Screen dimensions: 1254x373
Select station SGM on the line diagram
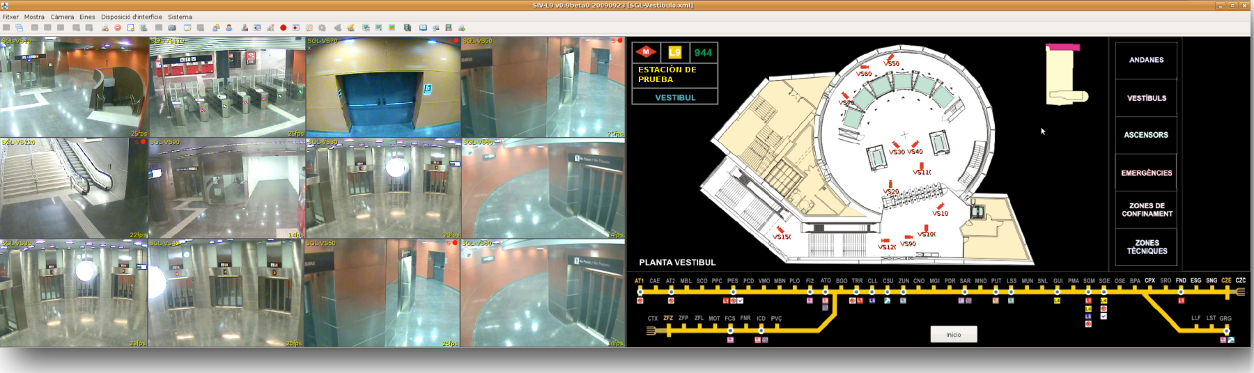tap(1089, 281)
